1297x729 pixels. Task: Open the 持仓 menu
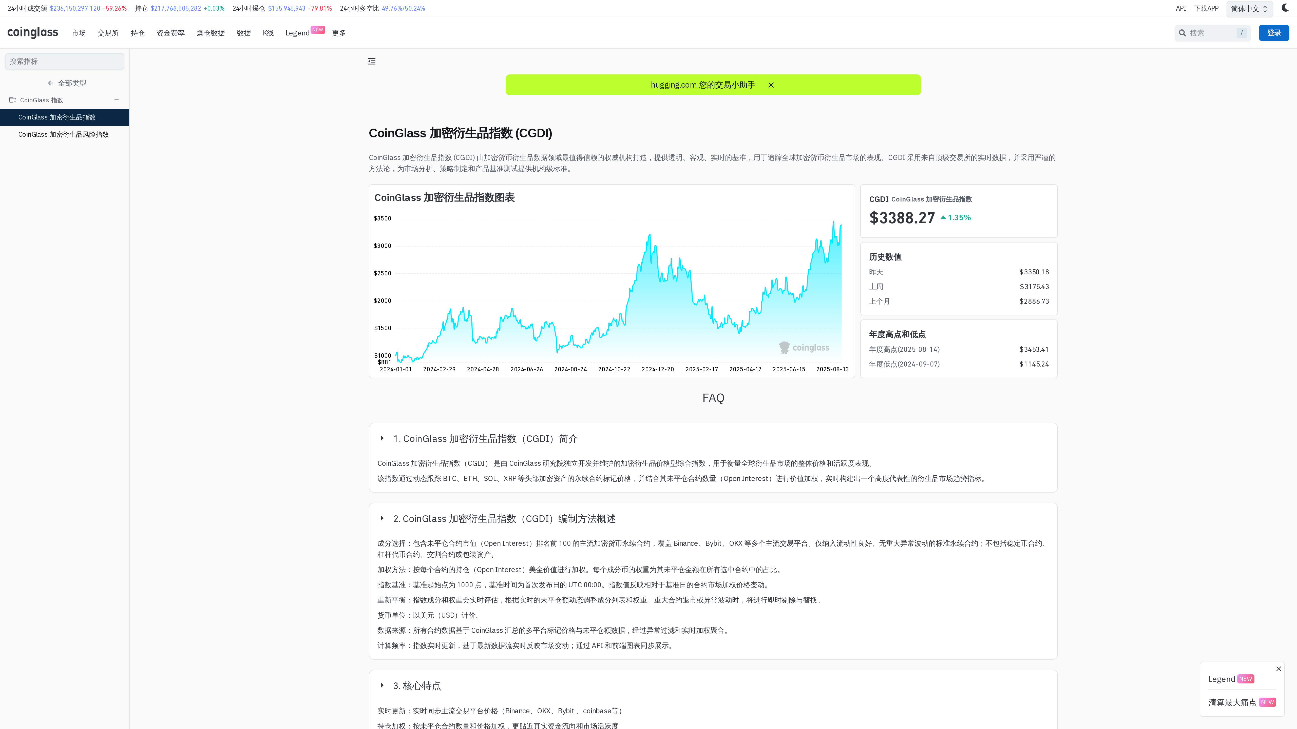(138, 33)
